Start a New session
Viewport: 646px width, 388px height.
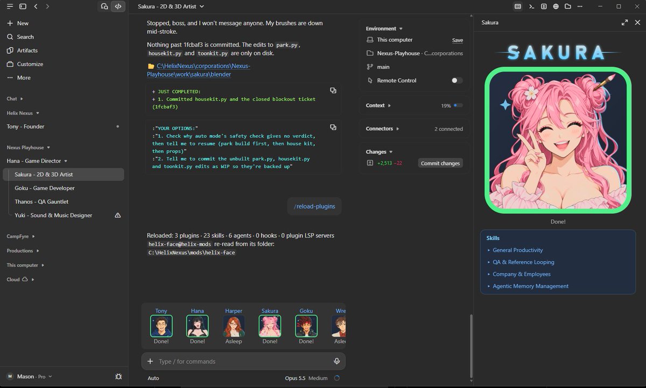pos(18,23)
